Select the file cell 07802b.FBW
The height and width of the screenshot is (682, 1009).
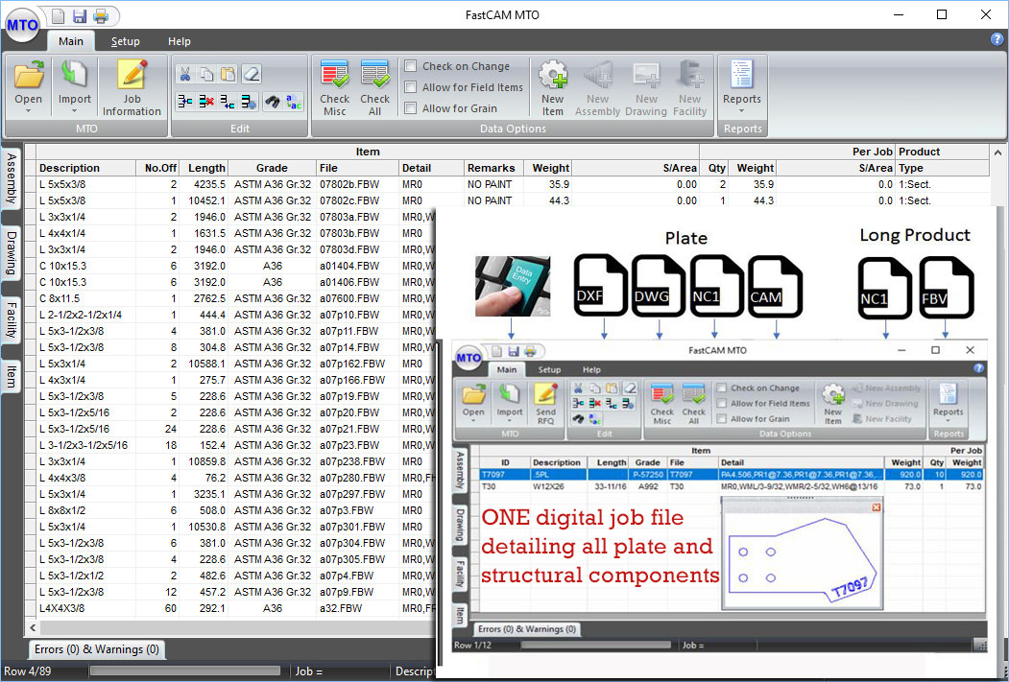[x=357, y=184]
